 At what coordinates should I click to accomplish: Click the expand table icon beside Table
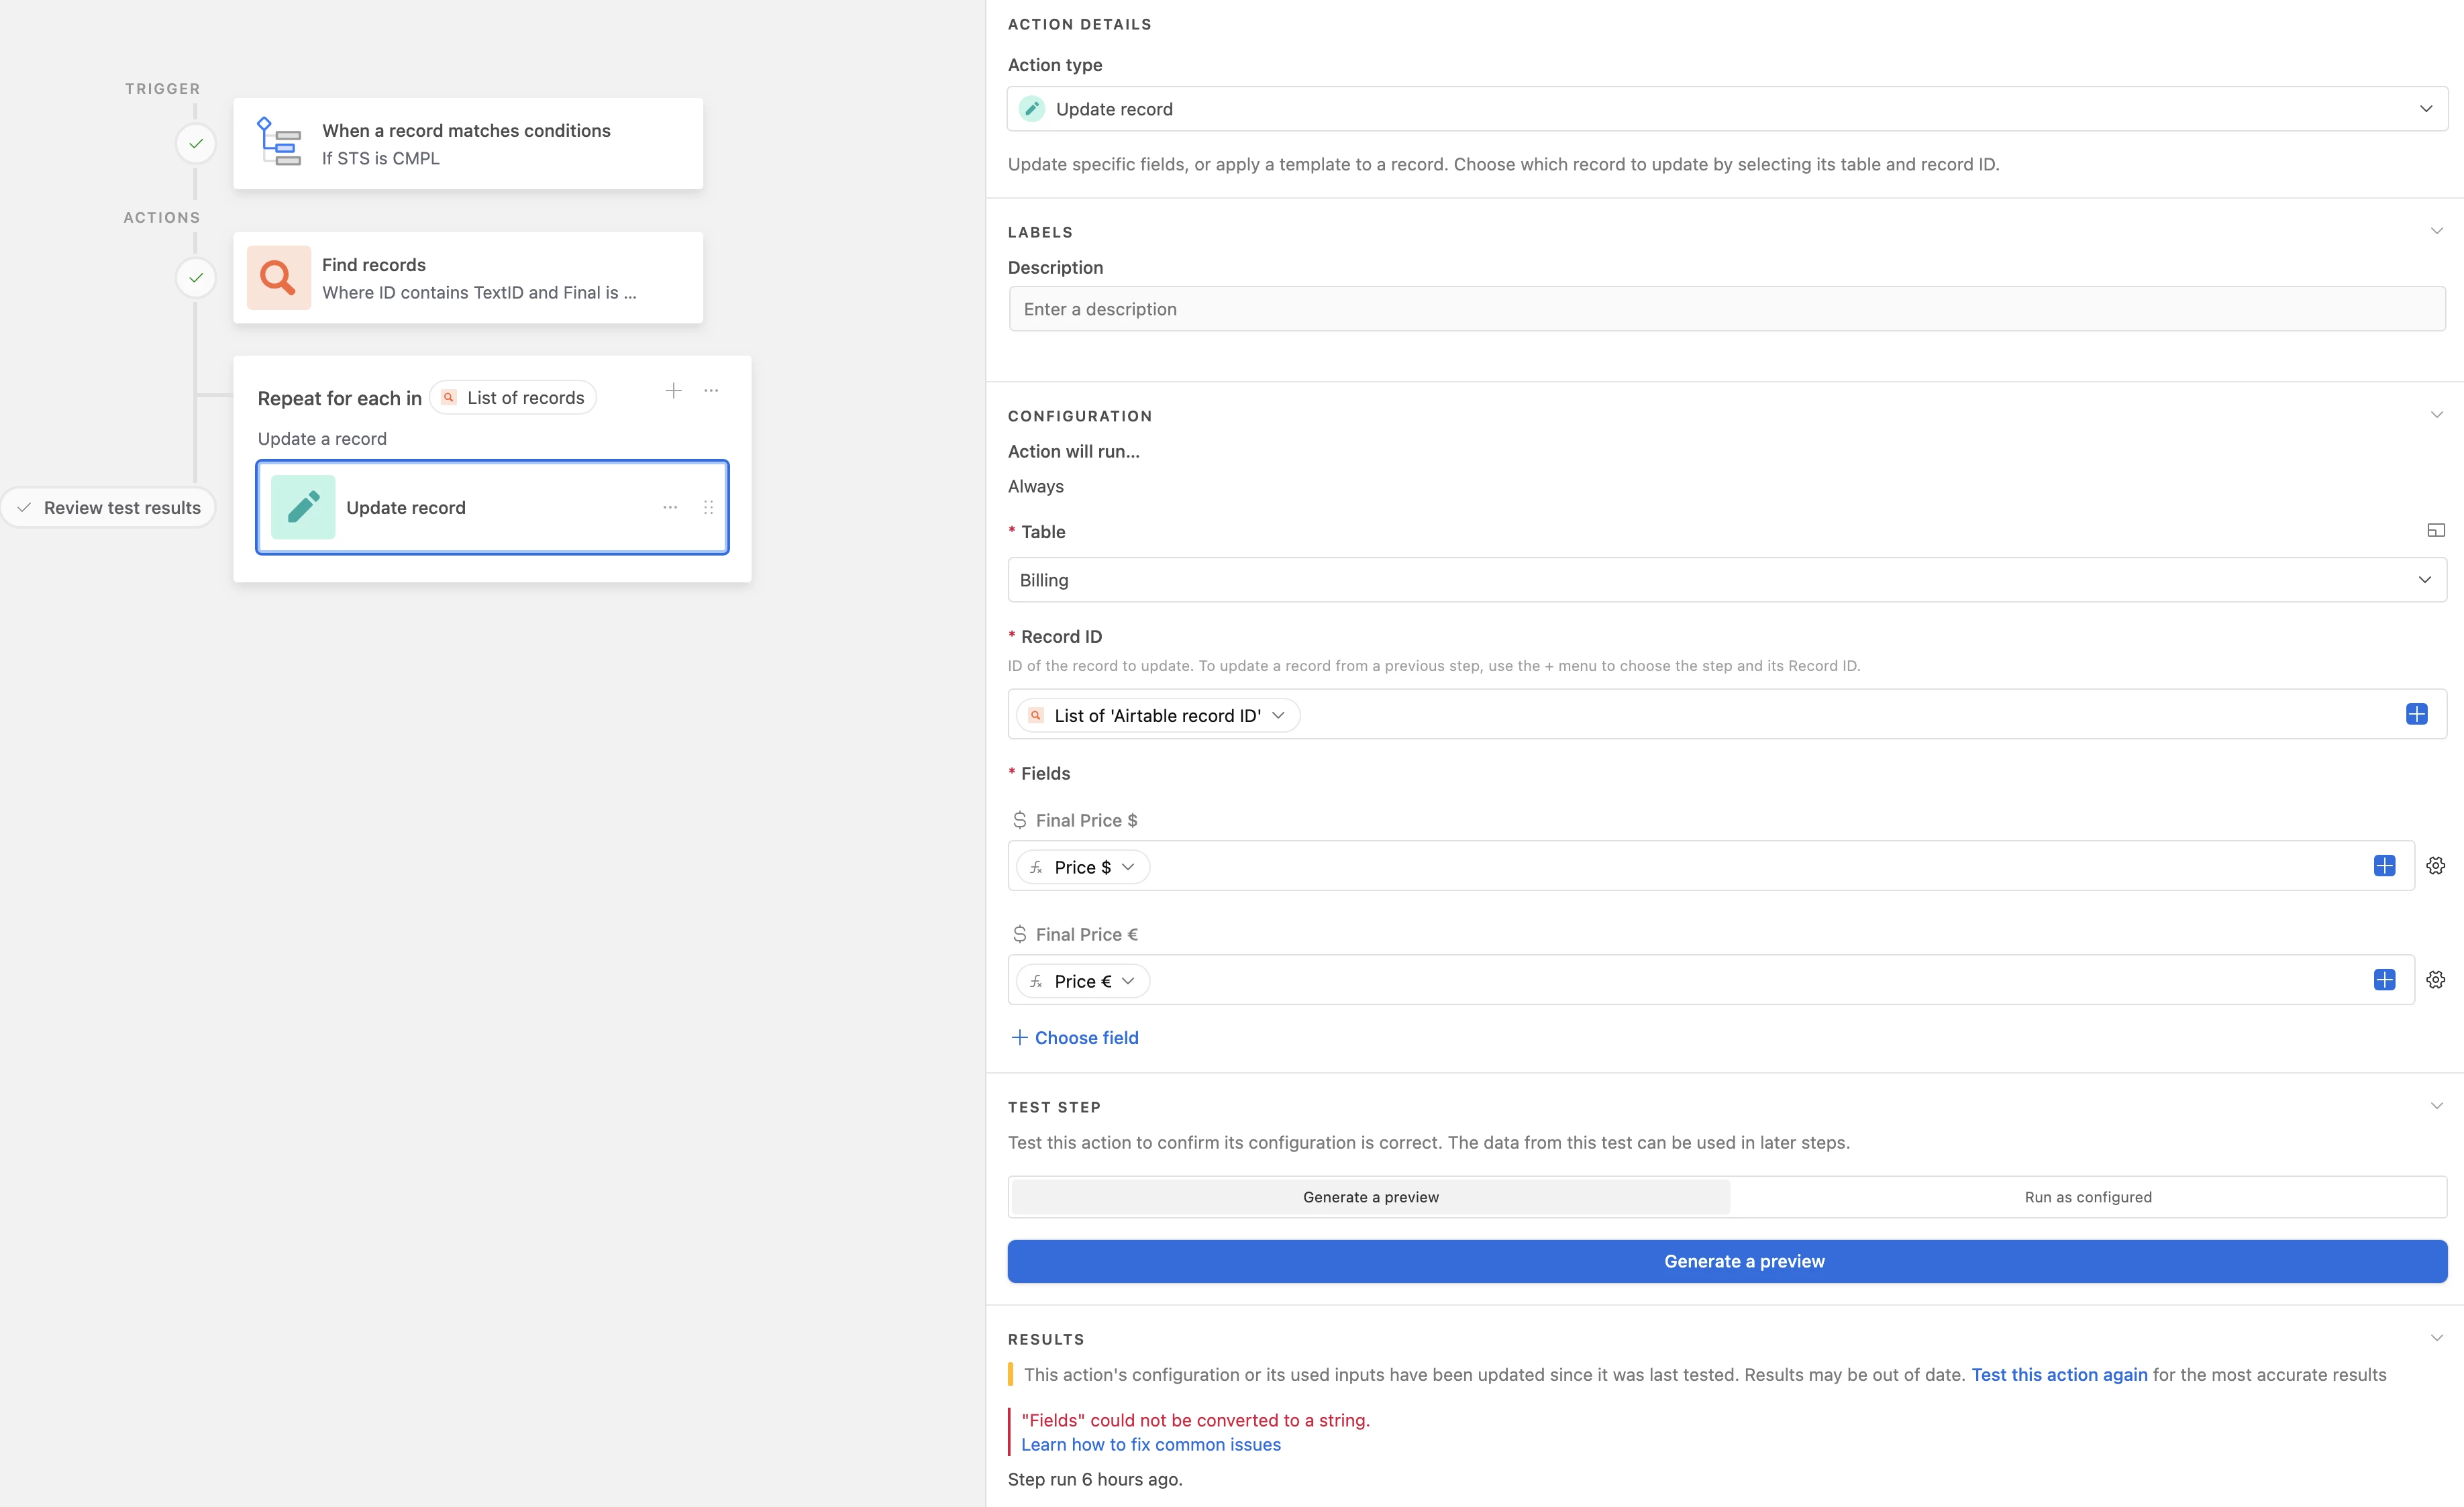click(x=2436, y=531)
